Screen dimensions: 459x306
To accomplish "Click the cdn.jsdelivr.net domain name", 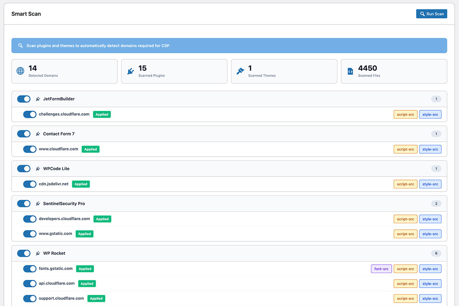I will pos(54,184).
